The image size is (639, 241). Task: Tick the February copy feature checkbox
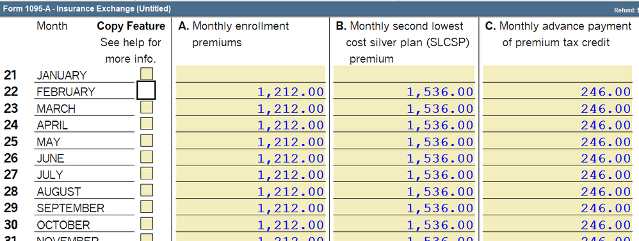click(x=146, y=90)
